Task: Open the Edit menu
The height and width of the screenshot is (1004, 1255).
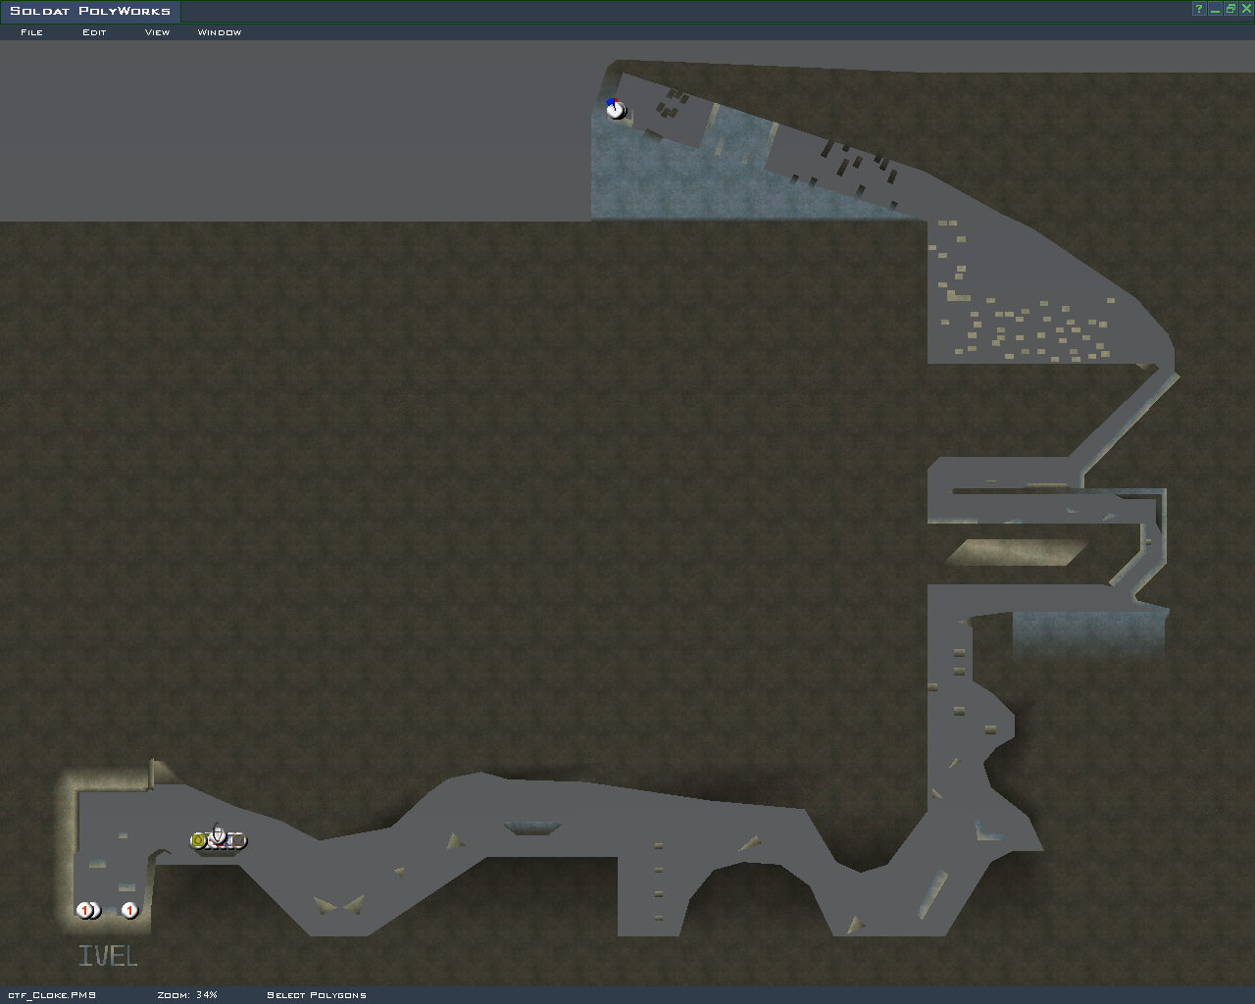Action: [x=94, y=32]
